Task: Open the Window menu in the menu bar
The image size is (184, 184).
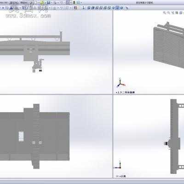Action: [13, 3]
